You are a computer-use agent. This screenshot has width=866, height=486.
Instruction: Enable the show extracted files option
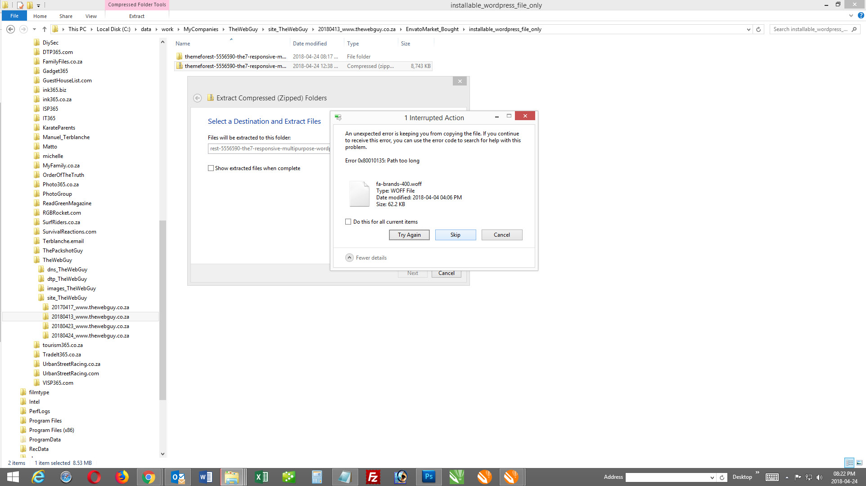click(212, 168)
